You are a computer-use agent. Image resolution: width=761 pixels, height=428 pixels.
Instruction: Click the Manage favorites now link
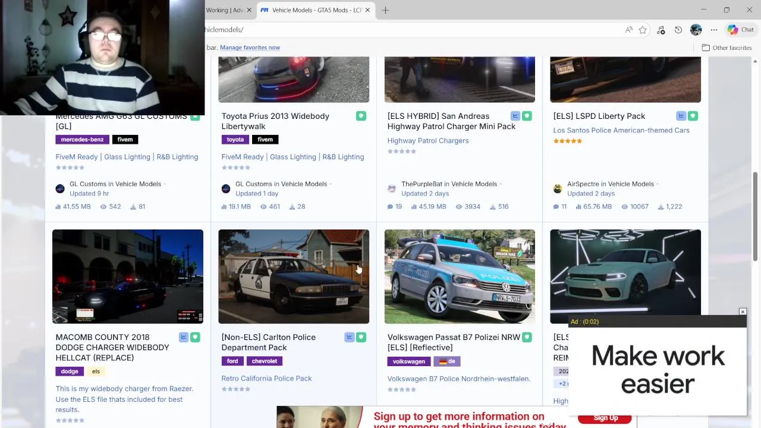pos(250,48)
